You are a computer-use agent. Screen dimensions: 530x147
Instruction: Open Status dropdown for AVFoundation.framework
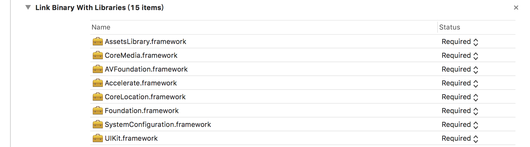[460, 69]
